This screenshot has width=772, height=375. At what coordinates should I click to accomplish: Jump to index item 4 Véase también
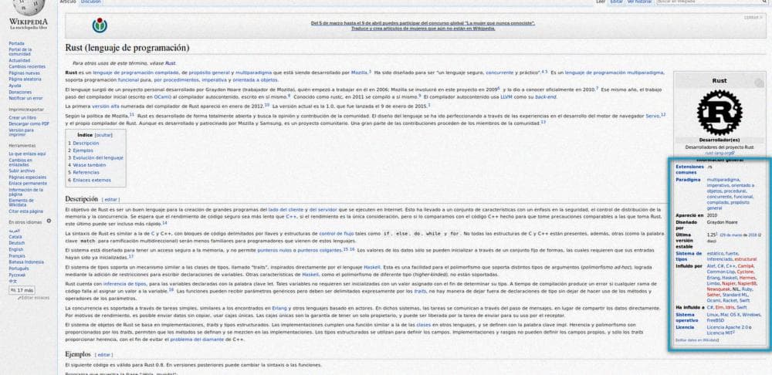(86, 165)
